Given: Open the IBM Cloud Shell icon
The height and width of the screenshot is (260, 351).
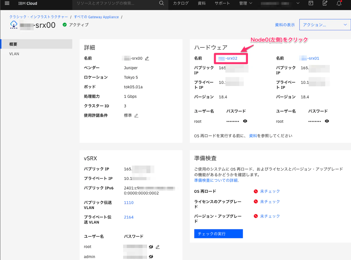Looking at the screenshot, I should 311,3.
